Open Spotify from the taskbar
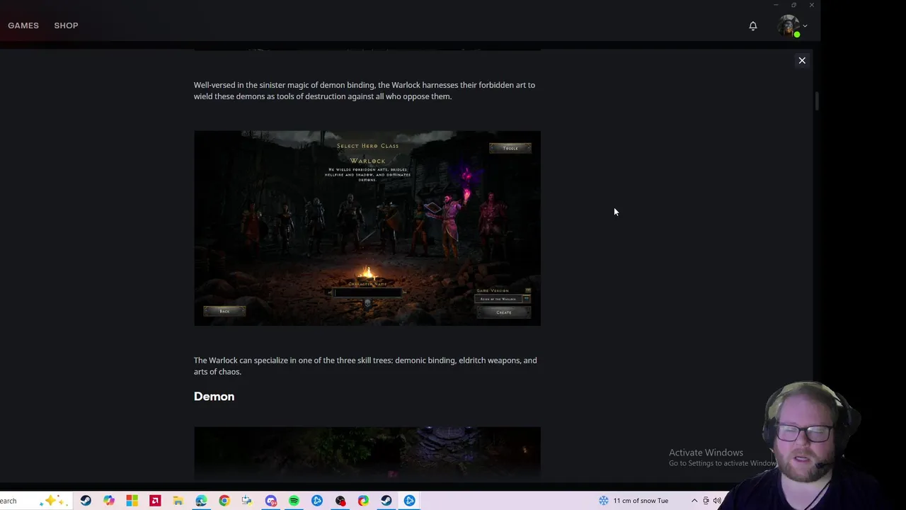The image size is (906, 510). pos(294,501)
